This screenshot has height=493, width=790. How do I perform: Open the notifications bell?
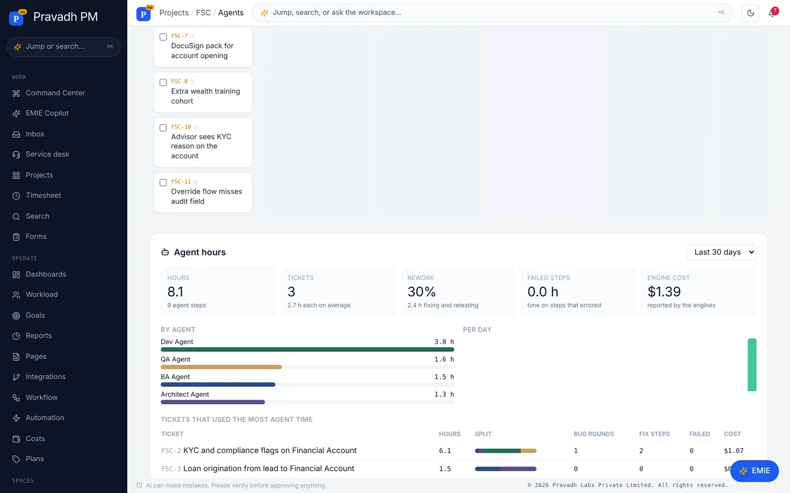(772, 13)
